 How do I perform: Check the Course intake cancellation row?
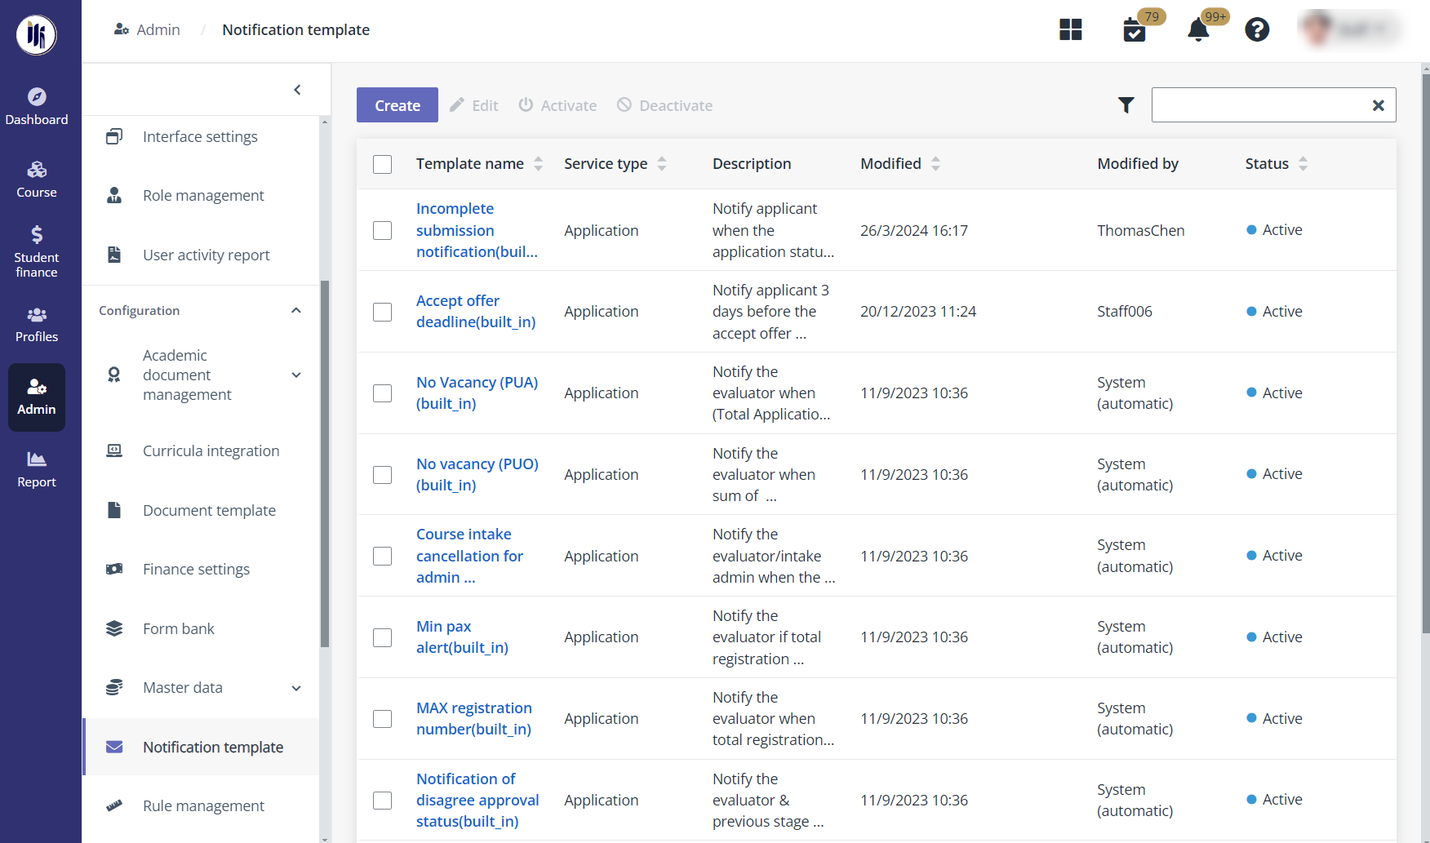pyautogui.click(x=382, y=556)
